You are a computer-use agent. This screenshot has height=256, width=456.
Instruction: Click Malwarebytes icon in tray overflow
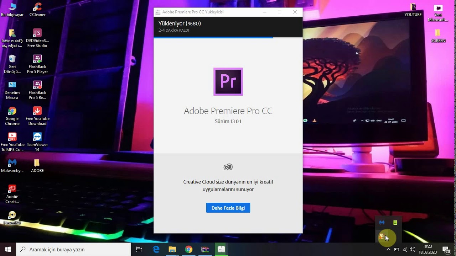click(x=382, y=223)
